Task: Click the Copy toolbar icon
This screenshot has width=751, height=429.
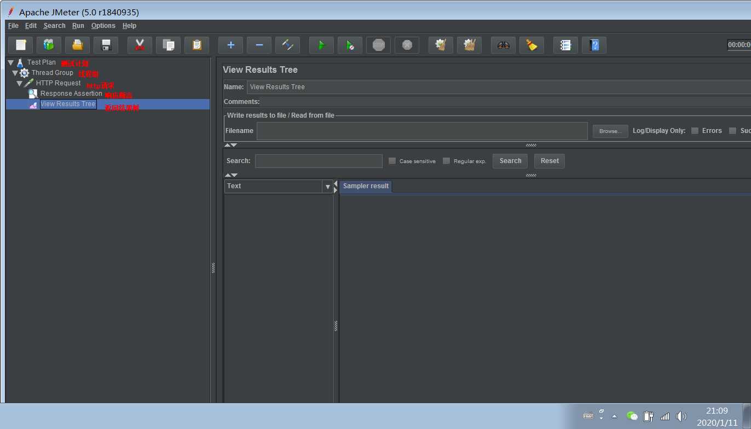Action: 169,45
